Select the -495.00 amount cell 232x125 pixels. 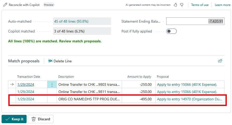tap(139, 99)
